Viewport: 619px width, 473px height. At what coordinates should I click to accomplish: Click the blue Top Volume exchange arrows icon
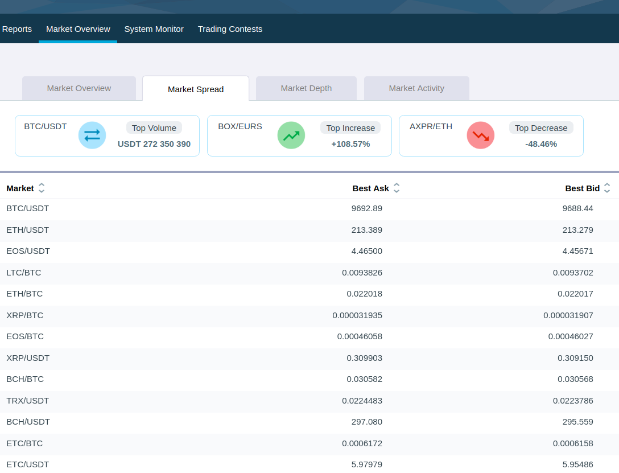(x=92, y=135)
